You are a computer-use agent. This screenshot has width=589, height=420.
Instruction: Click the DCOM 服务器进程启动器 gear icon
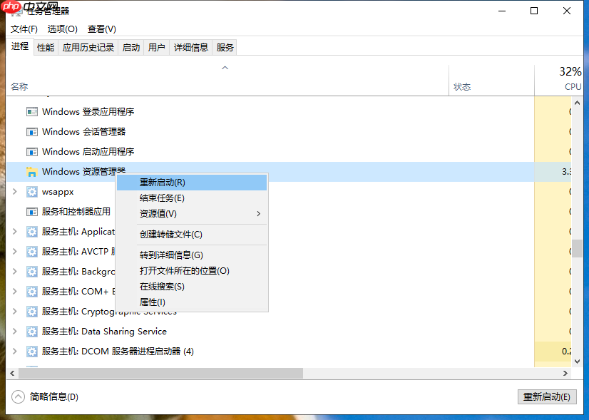coord(31,351)
